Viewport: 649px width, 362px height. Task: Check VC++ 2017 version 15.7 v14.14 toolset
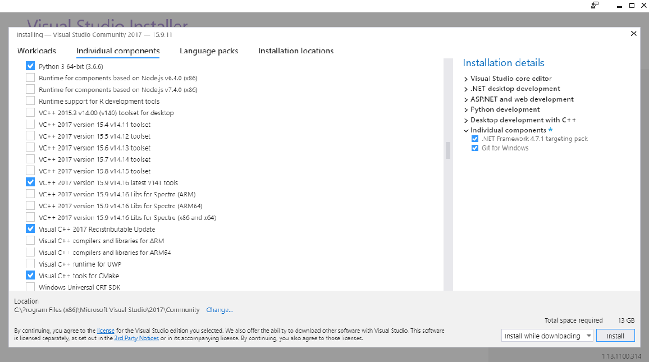(x=30, y=159)
